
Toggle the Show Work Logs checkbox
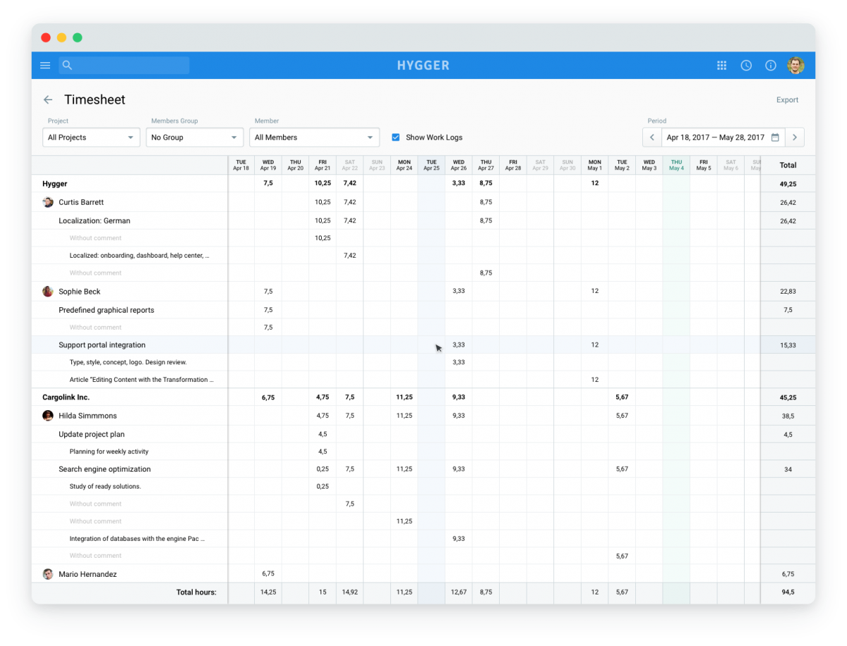(396, 138)
